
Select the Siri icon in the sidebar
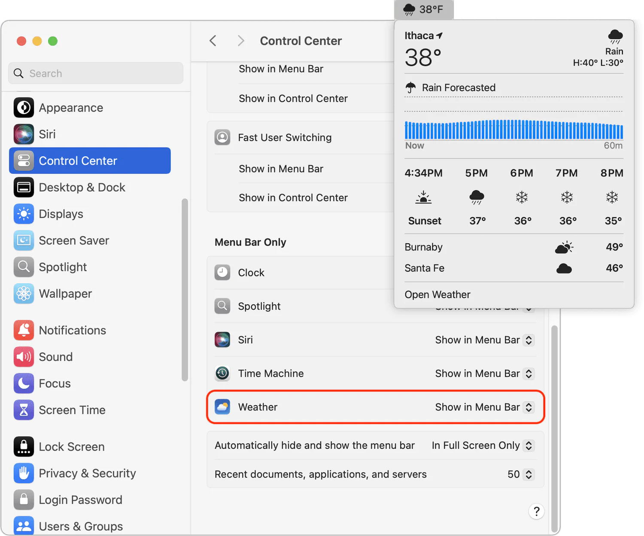point(24,134)
